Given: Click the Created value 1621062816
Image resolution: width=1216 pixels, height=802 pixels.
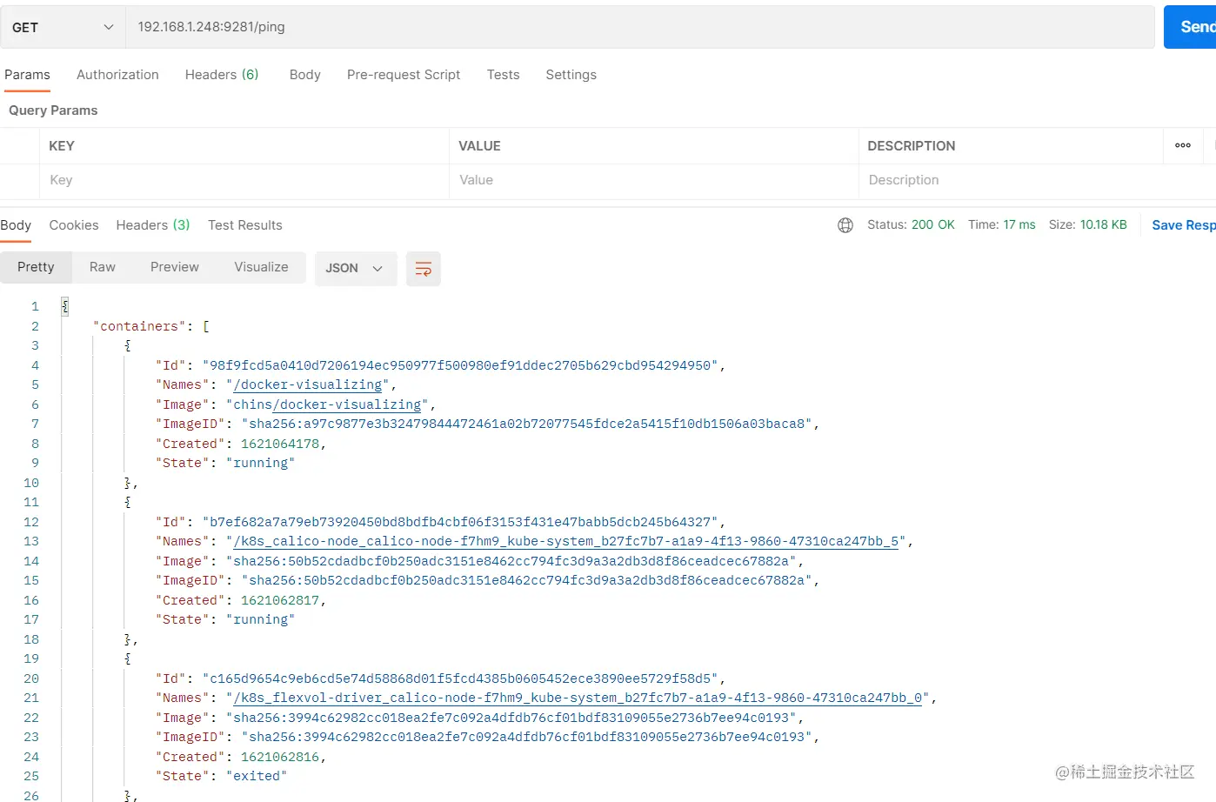Looking at the screenshot, I should click(280, 757).
